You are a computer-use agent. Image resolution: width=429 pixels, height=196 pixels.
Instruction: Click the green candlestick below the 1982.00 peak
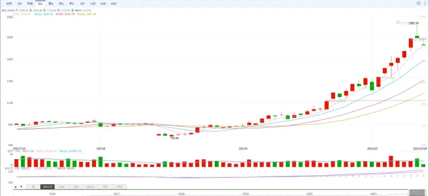(x=417, y=37)
